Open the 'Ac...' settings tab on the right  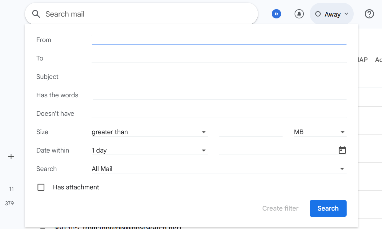[x=379, y=60]
